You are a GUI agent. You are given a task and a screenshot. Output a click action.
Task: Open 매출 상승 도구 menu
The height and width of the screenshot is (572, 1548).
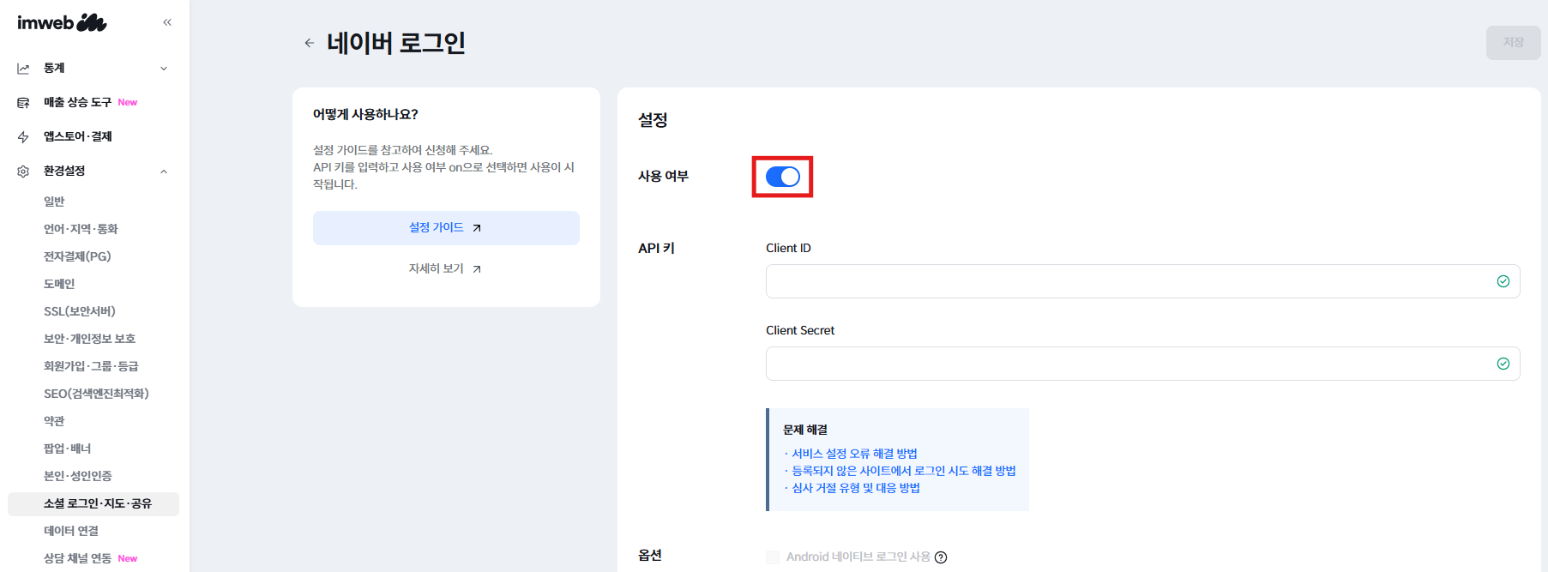click(77, 102)
